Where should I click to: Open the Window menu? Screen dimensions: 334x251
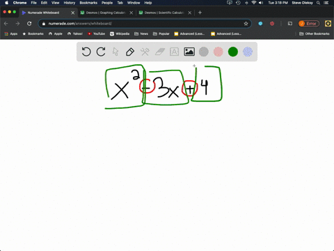134,3
